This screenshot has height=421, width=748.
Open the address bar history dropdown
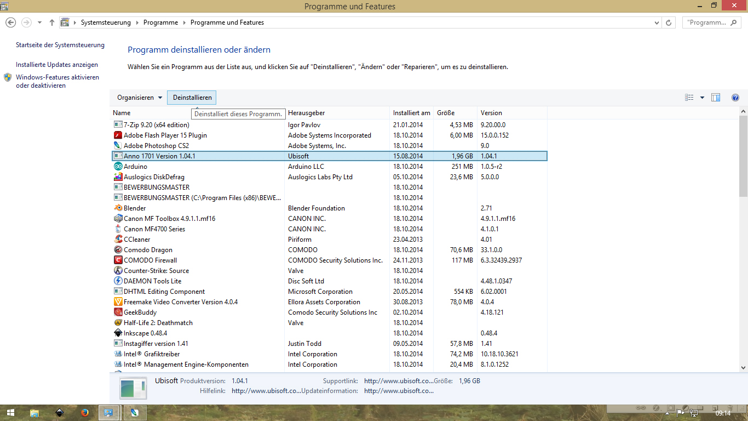tap(657, 22)
